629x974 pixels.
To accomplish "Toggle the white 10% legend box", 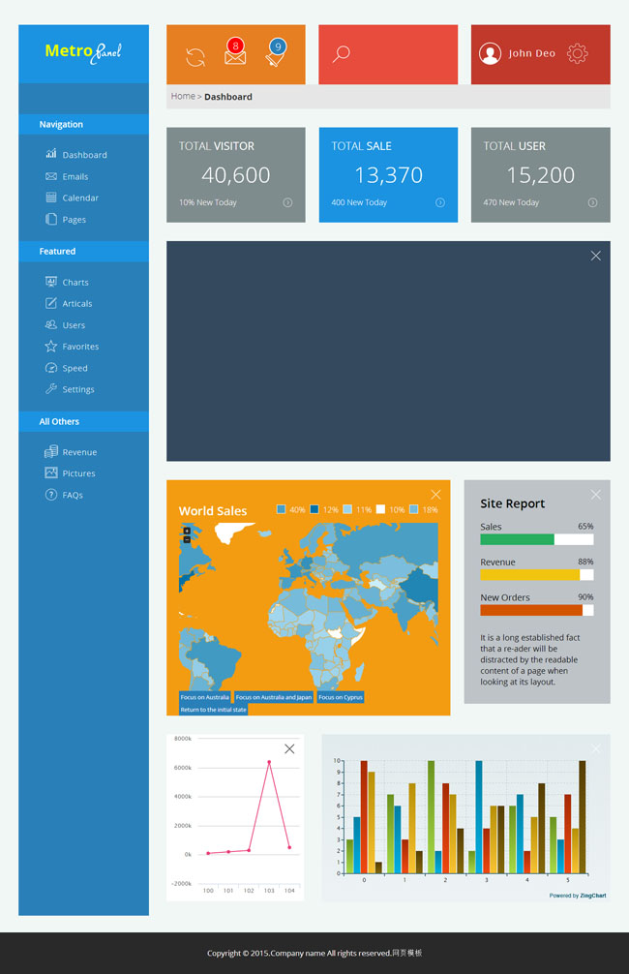I will [380, 509].
